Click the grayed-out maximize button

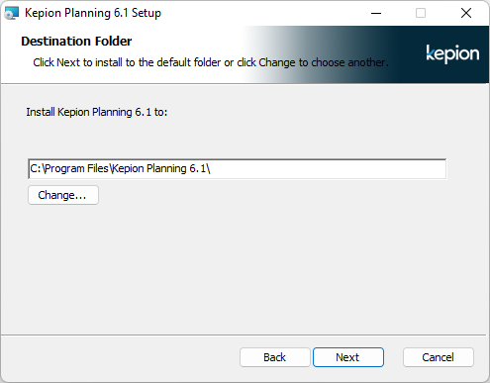click(421, 13)
